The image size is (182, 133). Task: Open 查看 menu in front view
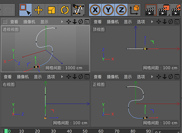click(98, 77)
